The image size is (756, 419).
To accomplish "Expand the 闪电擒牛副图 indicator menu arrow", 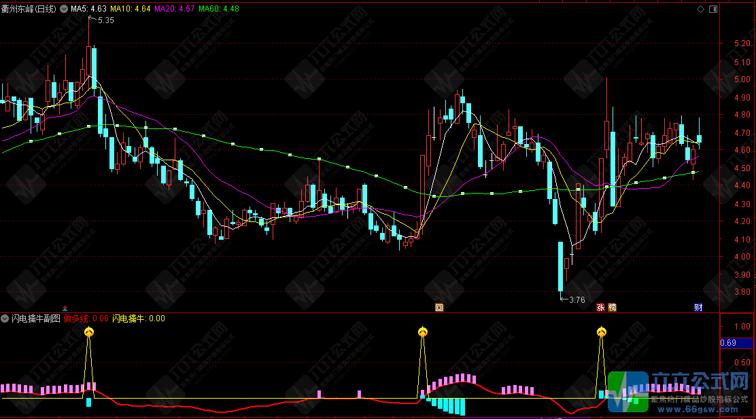I will click(x=5, y=318).
